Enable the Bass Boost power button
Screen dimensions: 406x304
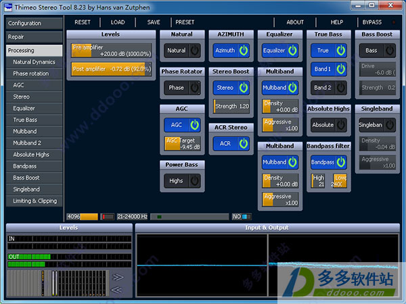click(x=378, y=51)
